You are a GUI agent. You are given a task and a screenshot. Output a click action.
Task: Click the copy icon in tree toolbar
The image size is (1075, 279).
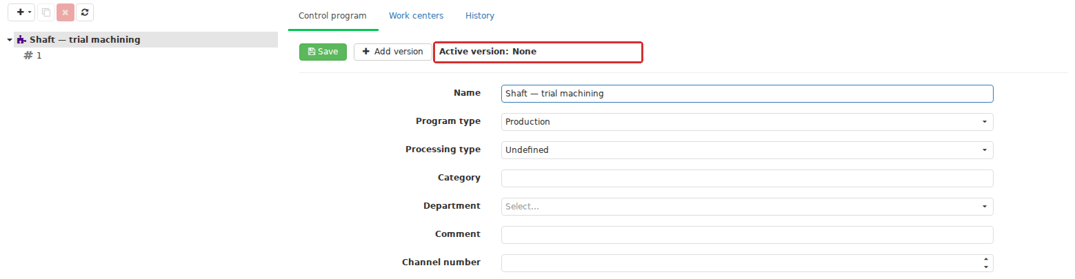point(46,12)
